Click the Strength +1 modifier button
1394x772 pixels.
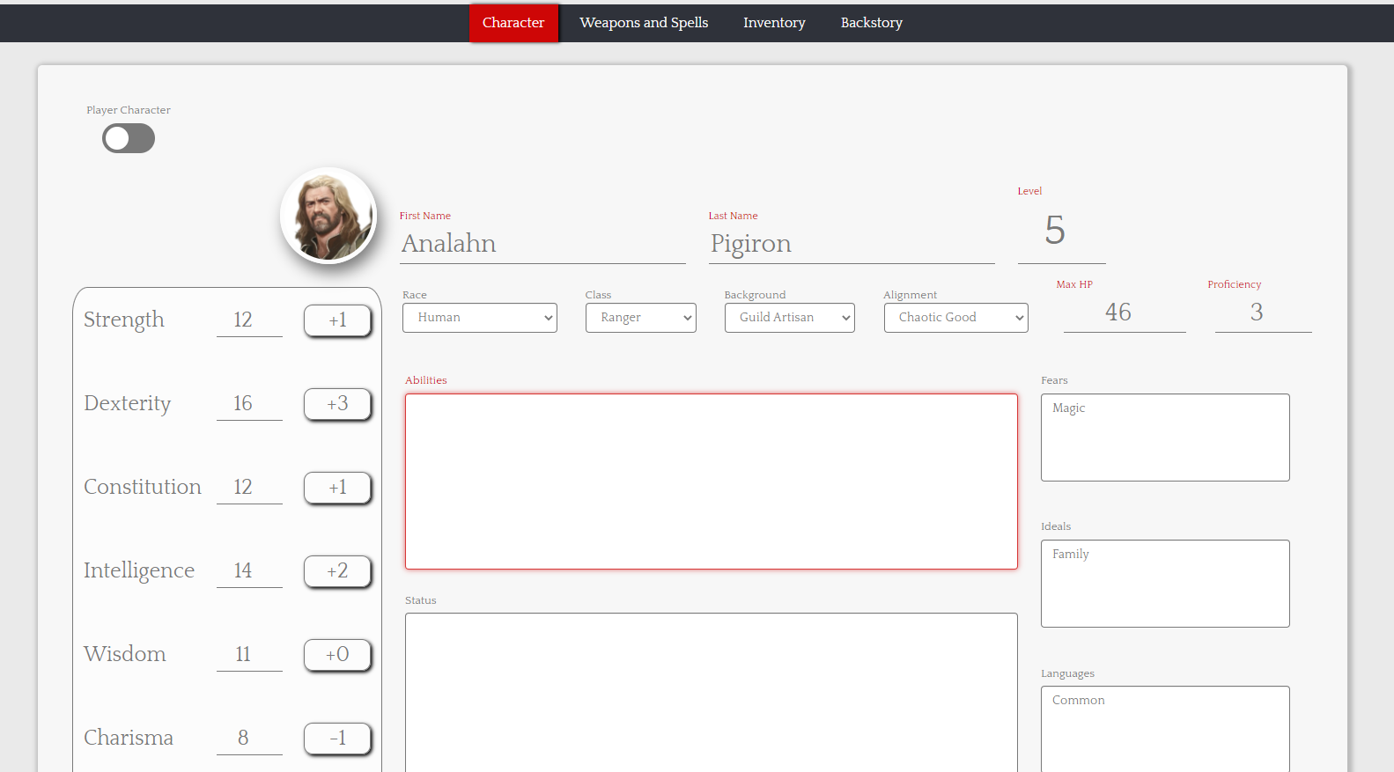337,320
